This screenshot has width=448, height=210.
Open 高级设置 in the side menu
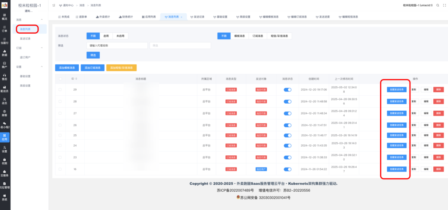[25, 86]
